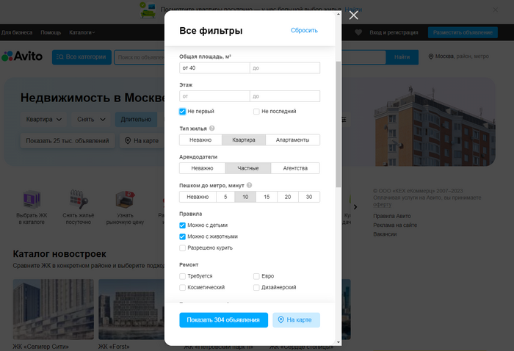Select 10 minutes to metro
The image size is (514, 351).
[245, 197]
